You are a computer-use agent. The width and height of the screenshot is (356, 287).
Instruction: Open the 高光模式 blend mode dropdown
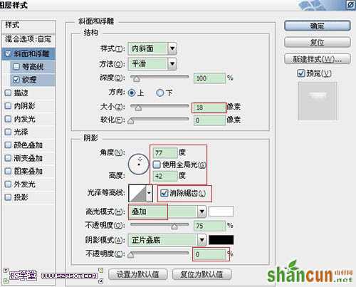201,212
